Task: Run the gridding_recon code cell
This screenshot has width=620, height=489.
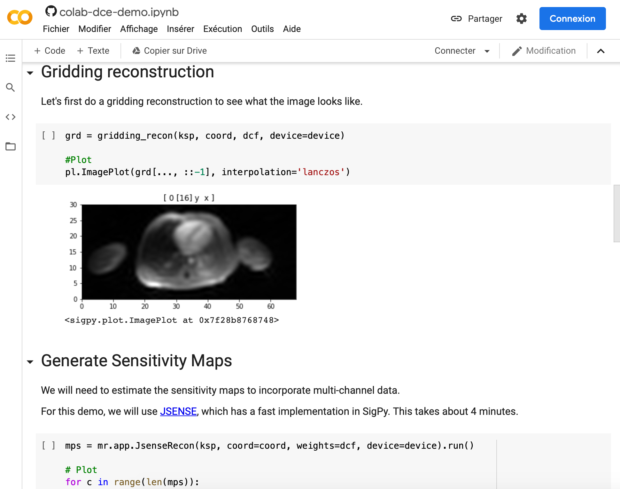Action: [x=49, y=136]
